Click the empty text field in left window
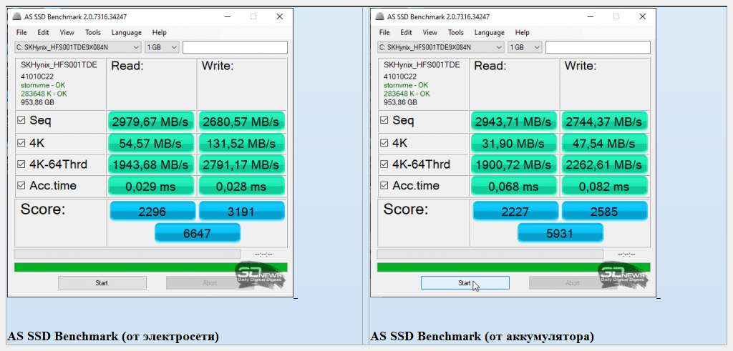The width and height of the screenshot is (733, 351). click(235, 47)
